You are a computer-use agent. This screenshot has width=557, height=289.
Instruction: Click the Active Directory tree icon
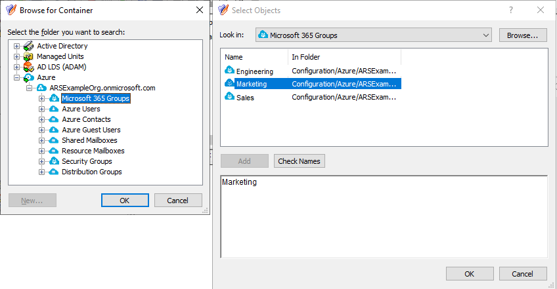point(28,46)
